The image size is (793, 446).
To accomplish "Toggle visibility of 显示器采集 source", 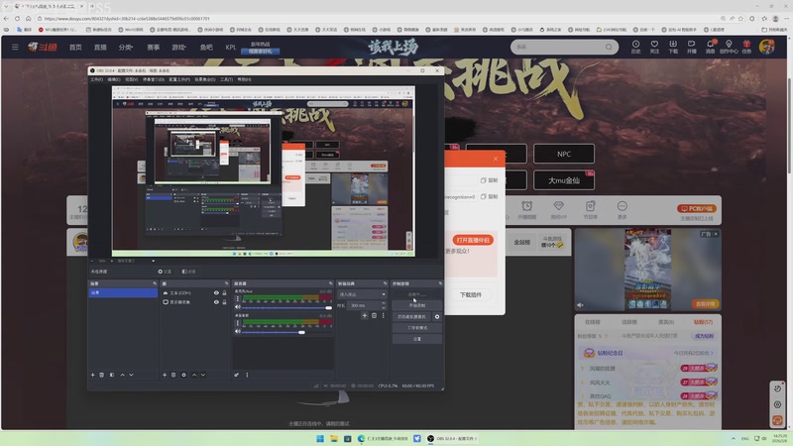I will coord(216,302).
